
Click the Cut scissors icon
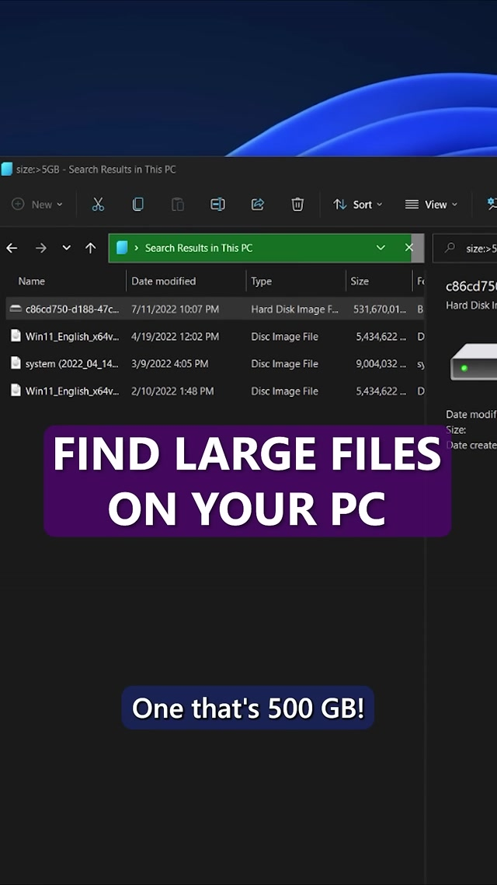(98, 205)
